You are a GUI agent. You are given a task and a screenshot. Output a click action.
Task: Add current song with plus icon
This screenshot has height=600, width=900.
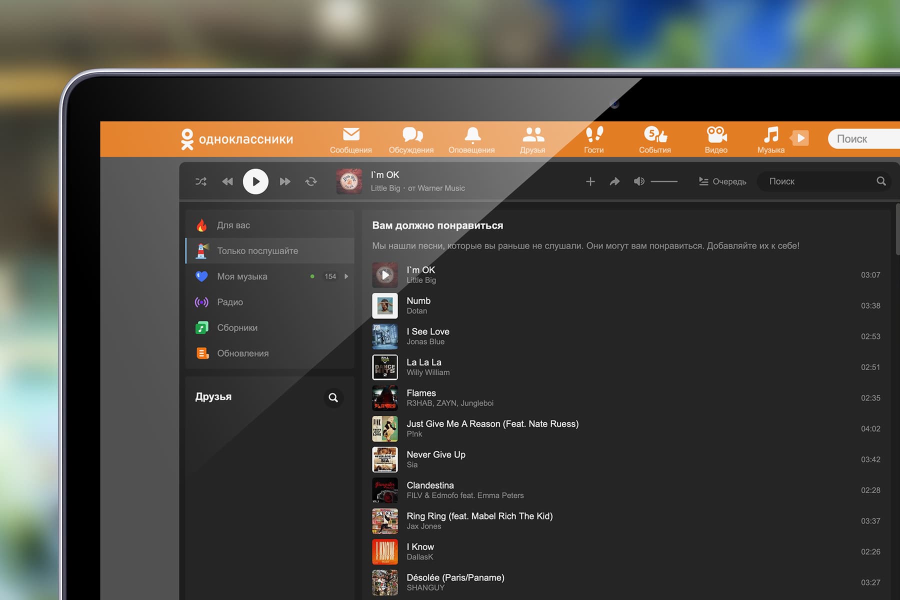coord(590,181)
